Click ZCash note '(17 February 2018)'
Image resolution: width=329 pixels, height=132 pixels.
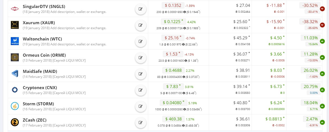coord(37,125)
